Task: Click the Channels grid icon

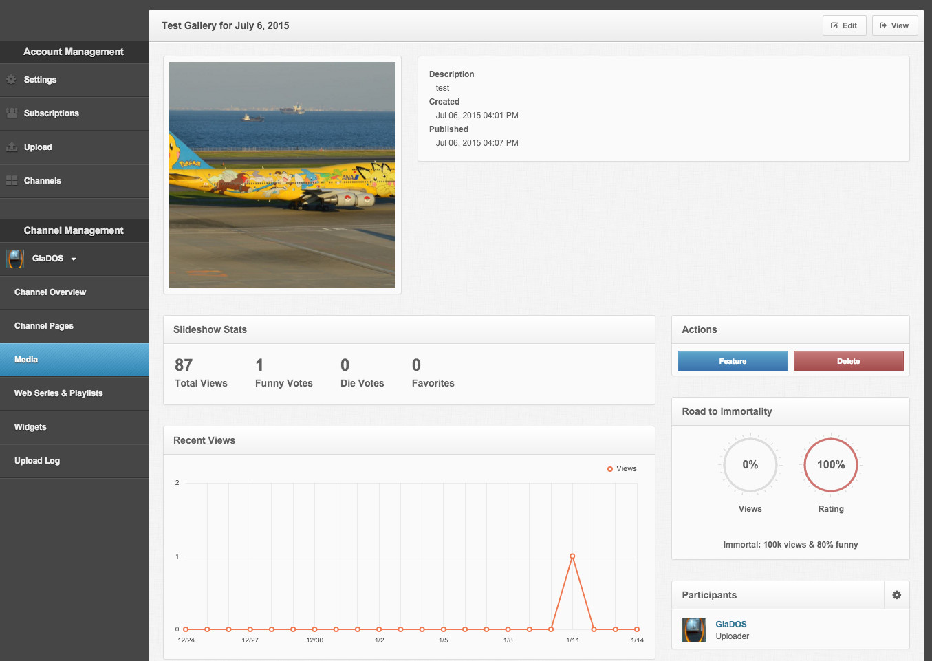Action: pos(12,180)
